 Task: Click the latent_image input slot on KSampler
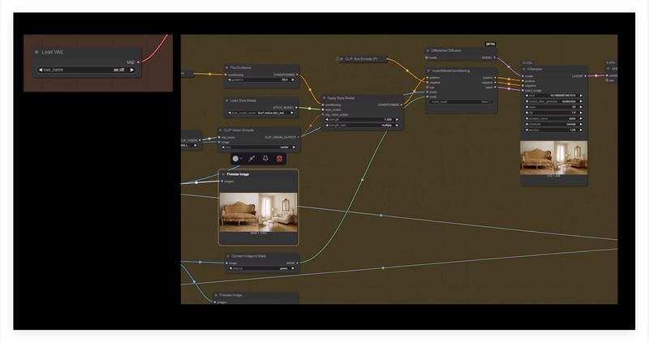(x=523, y=90)
